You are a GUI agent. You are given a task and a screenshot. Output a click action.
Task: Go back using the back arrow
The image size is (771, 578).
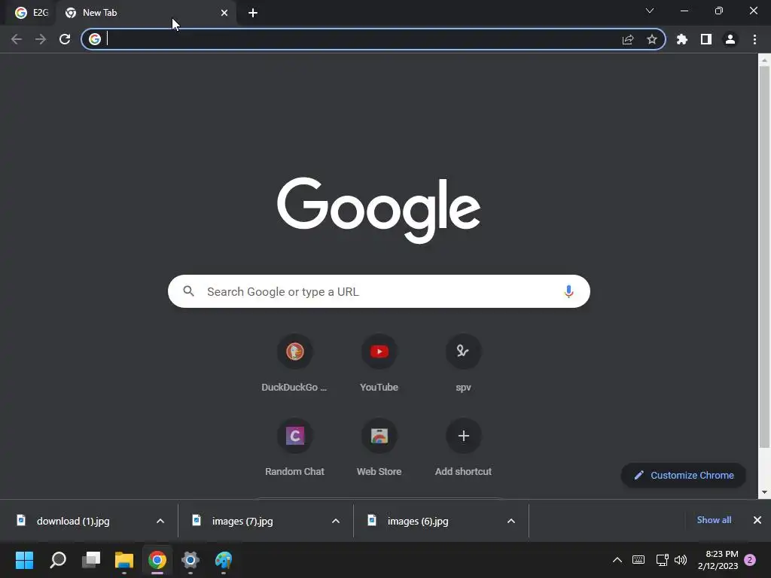17,39
